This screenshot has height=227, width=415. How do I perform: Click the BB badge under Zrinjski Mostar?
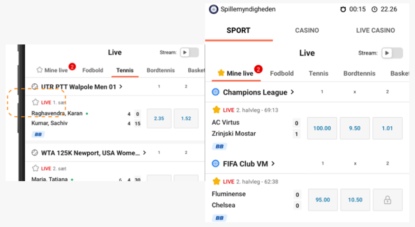pyautogui.click(x=220, y=147)
